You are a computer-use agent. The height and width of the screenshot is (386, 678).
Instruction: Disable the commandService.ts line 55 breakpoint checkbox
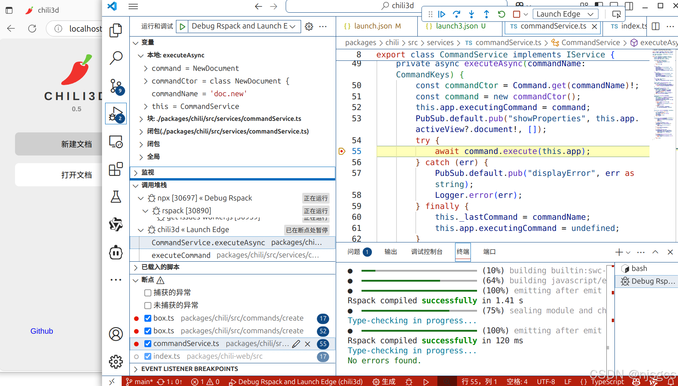click(x=147, y=344)
